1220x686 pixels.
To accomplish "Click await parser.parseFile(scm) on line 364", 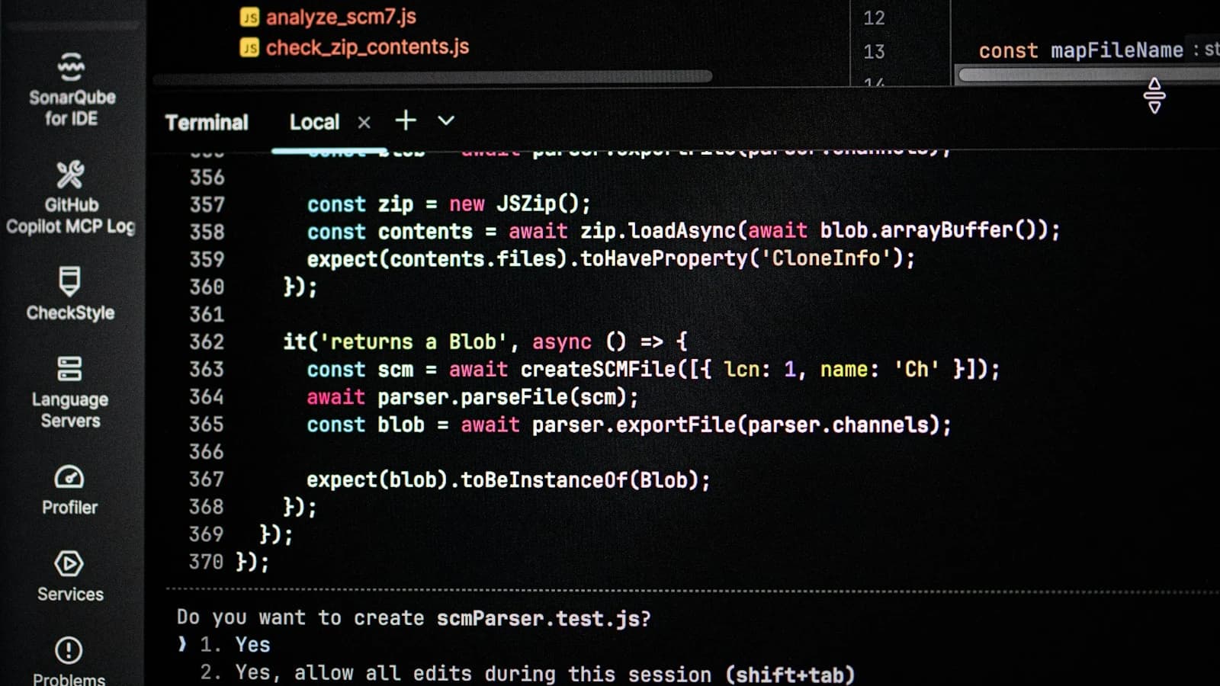I will [x=472, y=397].
